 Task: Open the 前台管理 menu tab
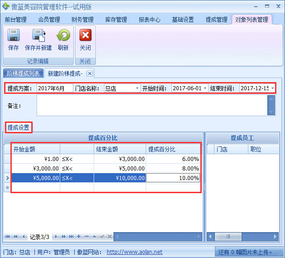tap(16, 19)
